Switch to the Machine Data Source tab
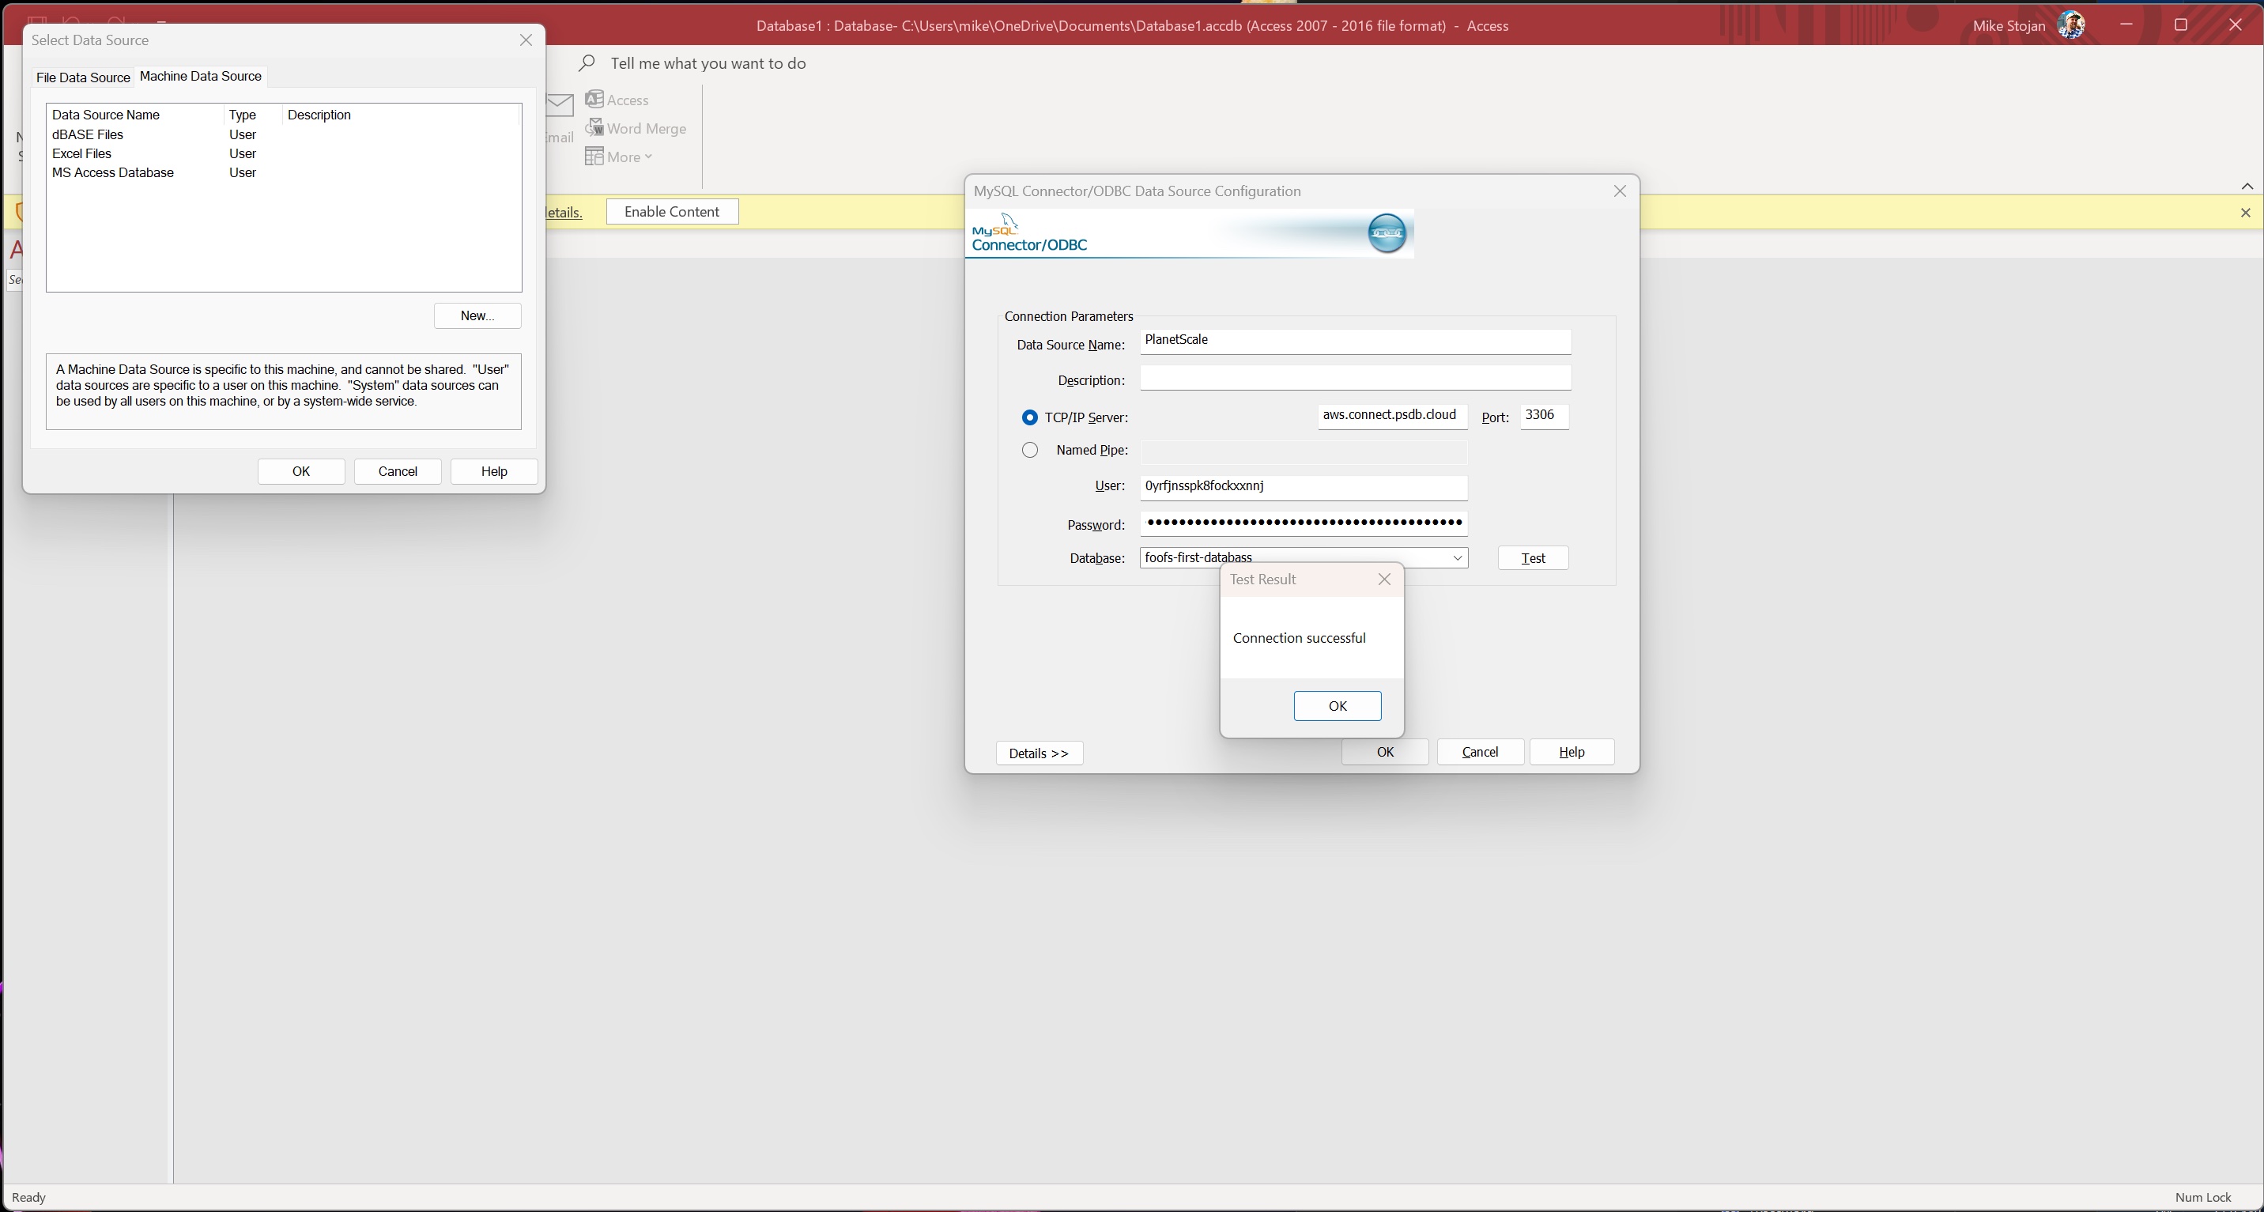The image size is (2264, 1212). [199, 76]
